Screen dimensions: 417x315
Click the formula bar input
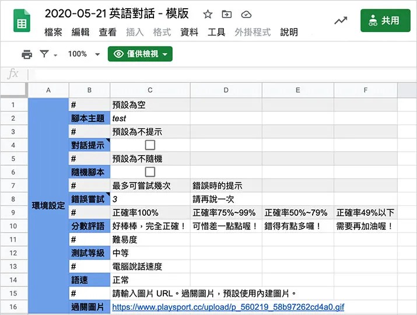[x=222, y=73]
